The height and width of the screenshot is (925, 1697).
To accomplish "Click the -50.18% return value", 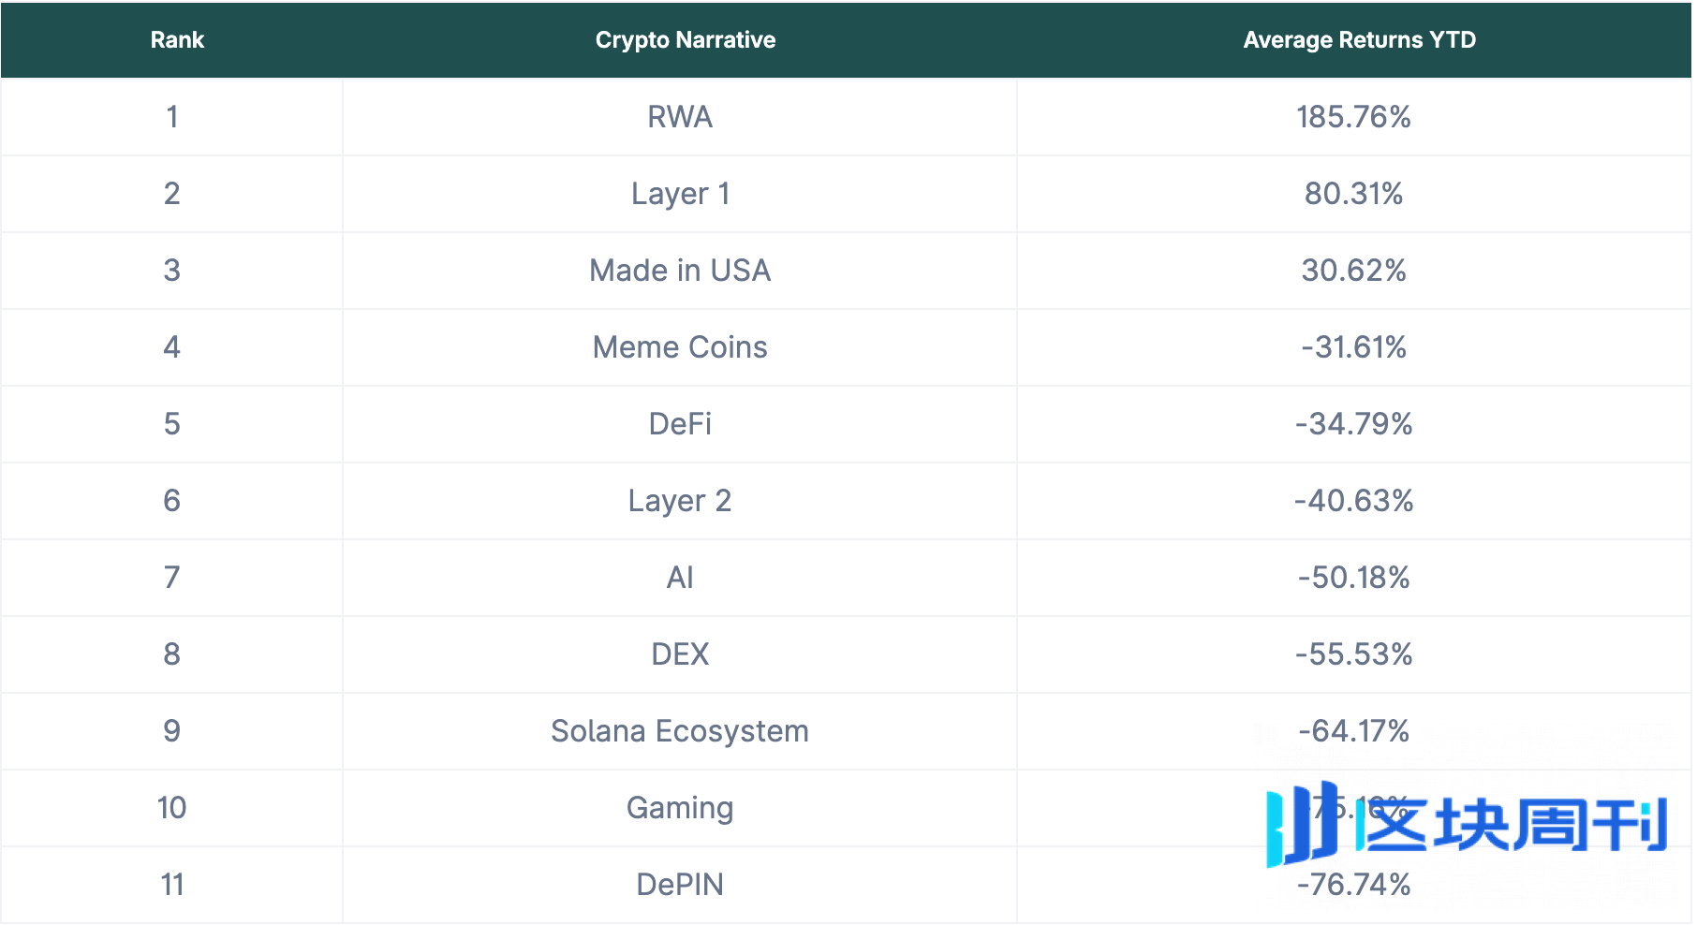I will pos(1353,578).
